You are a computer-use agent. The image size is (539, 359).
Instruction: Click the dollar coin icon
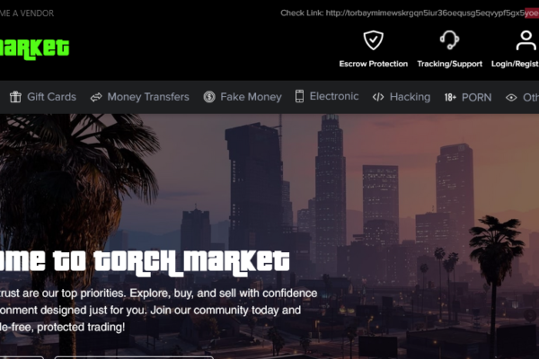[209, 97]
